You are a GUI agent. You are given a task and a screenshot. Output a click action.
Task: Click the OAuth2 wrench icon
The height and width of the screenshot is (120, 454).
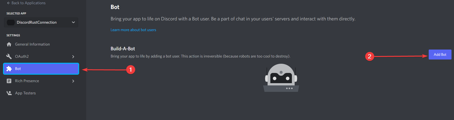(9, 57)
